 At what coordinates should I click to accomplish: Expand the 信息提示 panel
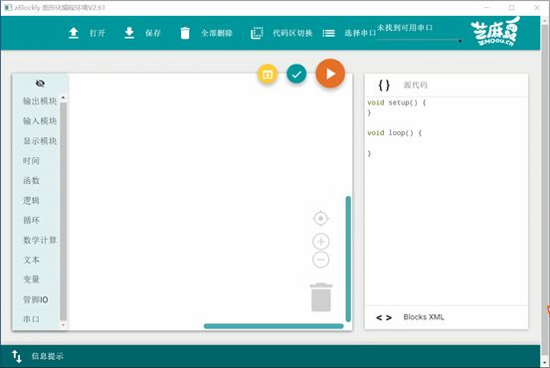click(48, 356)
